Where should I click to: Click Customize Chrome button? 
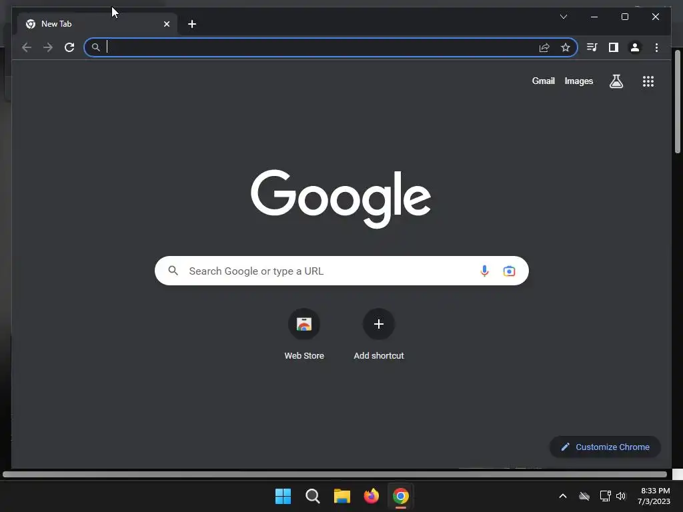tap(605, 447)
